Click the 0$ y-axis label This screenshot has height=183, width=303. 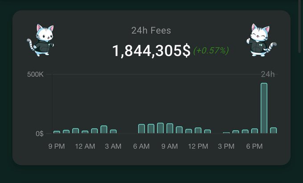40,134
